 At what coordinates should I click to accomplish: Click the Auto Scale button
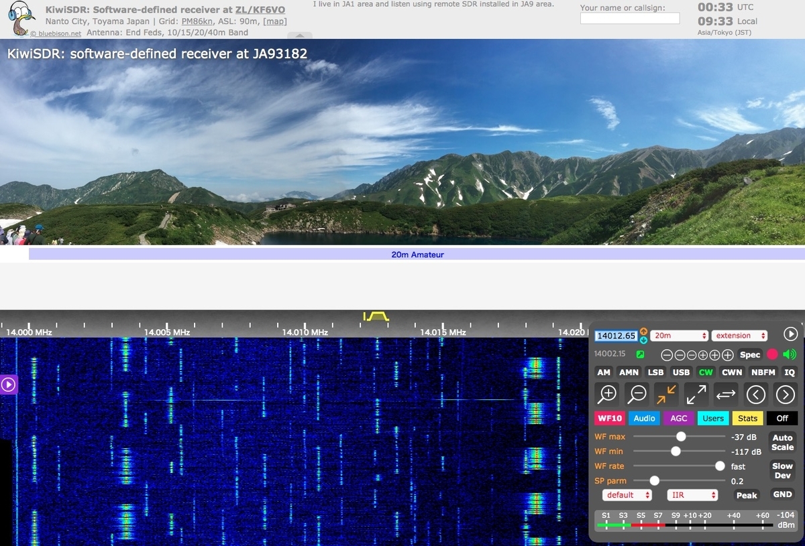pyautogui.click(x=782, y=442)
